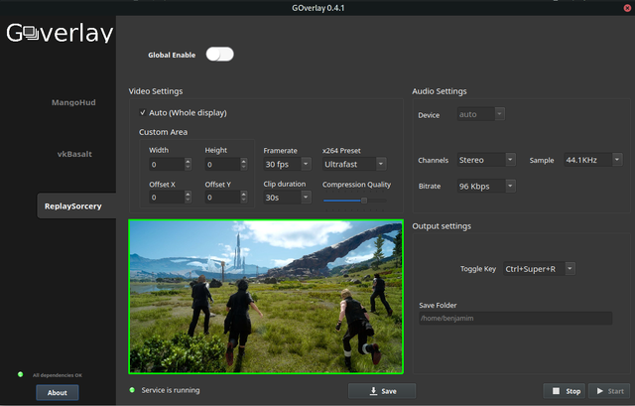Click the Stop service button
Screen dimensions: 635x406
pyautogui.click(x=564, y=391)
